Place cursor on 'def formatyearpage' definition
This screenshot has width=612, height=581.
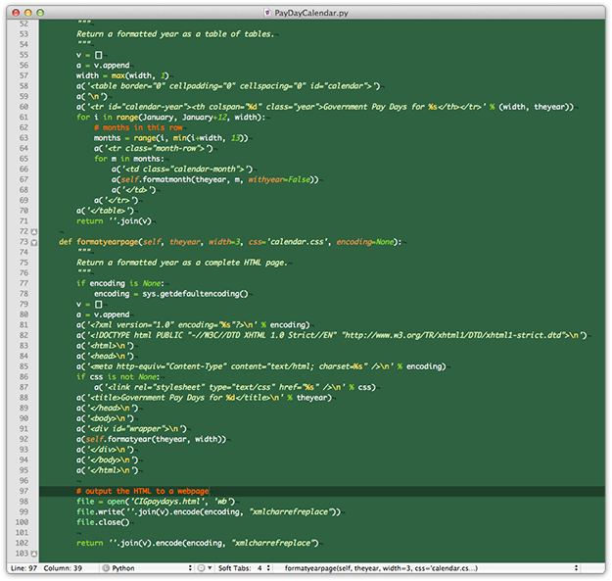[x=98, y=242]
